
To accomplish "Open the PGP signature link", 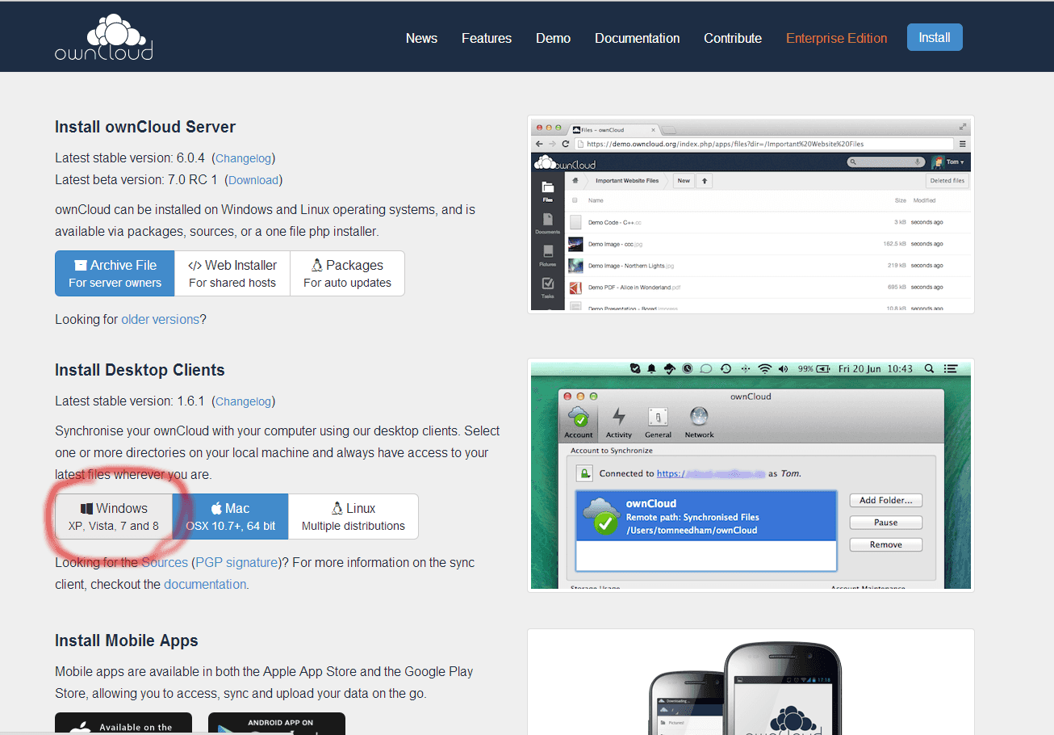I will click(x=236, y=562).
